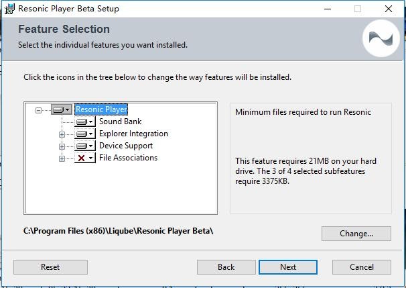406x288 pixels.
Task: Expand the File Associations tree node
Action: pyautogui.click(x=62, y=158)
